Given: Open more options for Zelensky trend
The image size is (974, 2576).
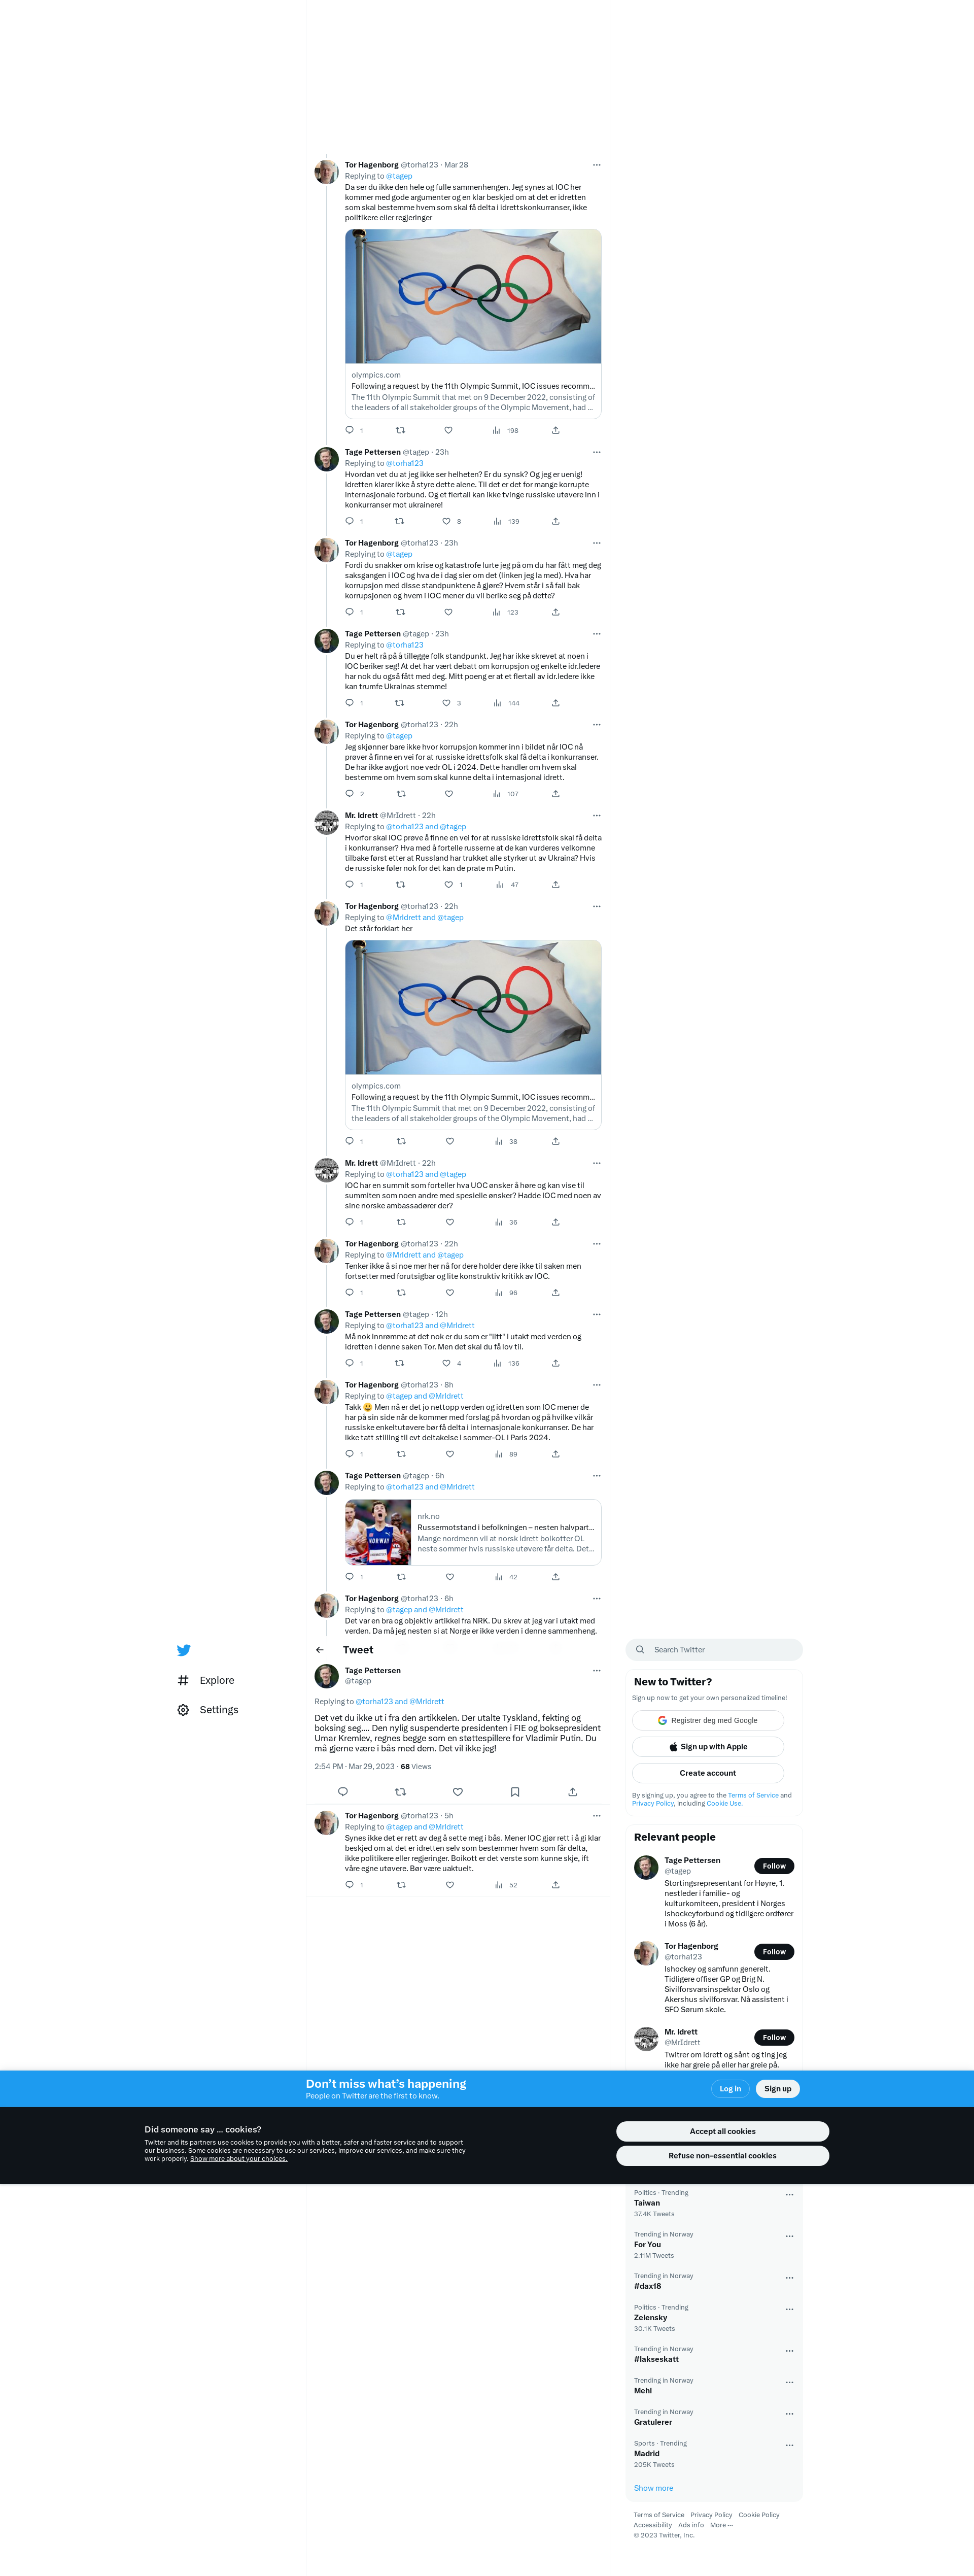Looking at the screenshot, I should click(x=789, y=2310).
